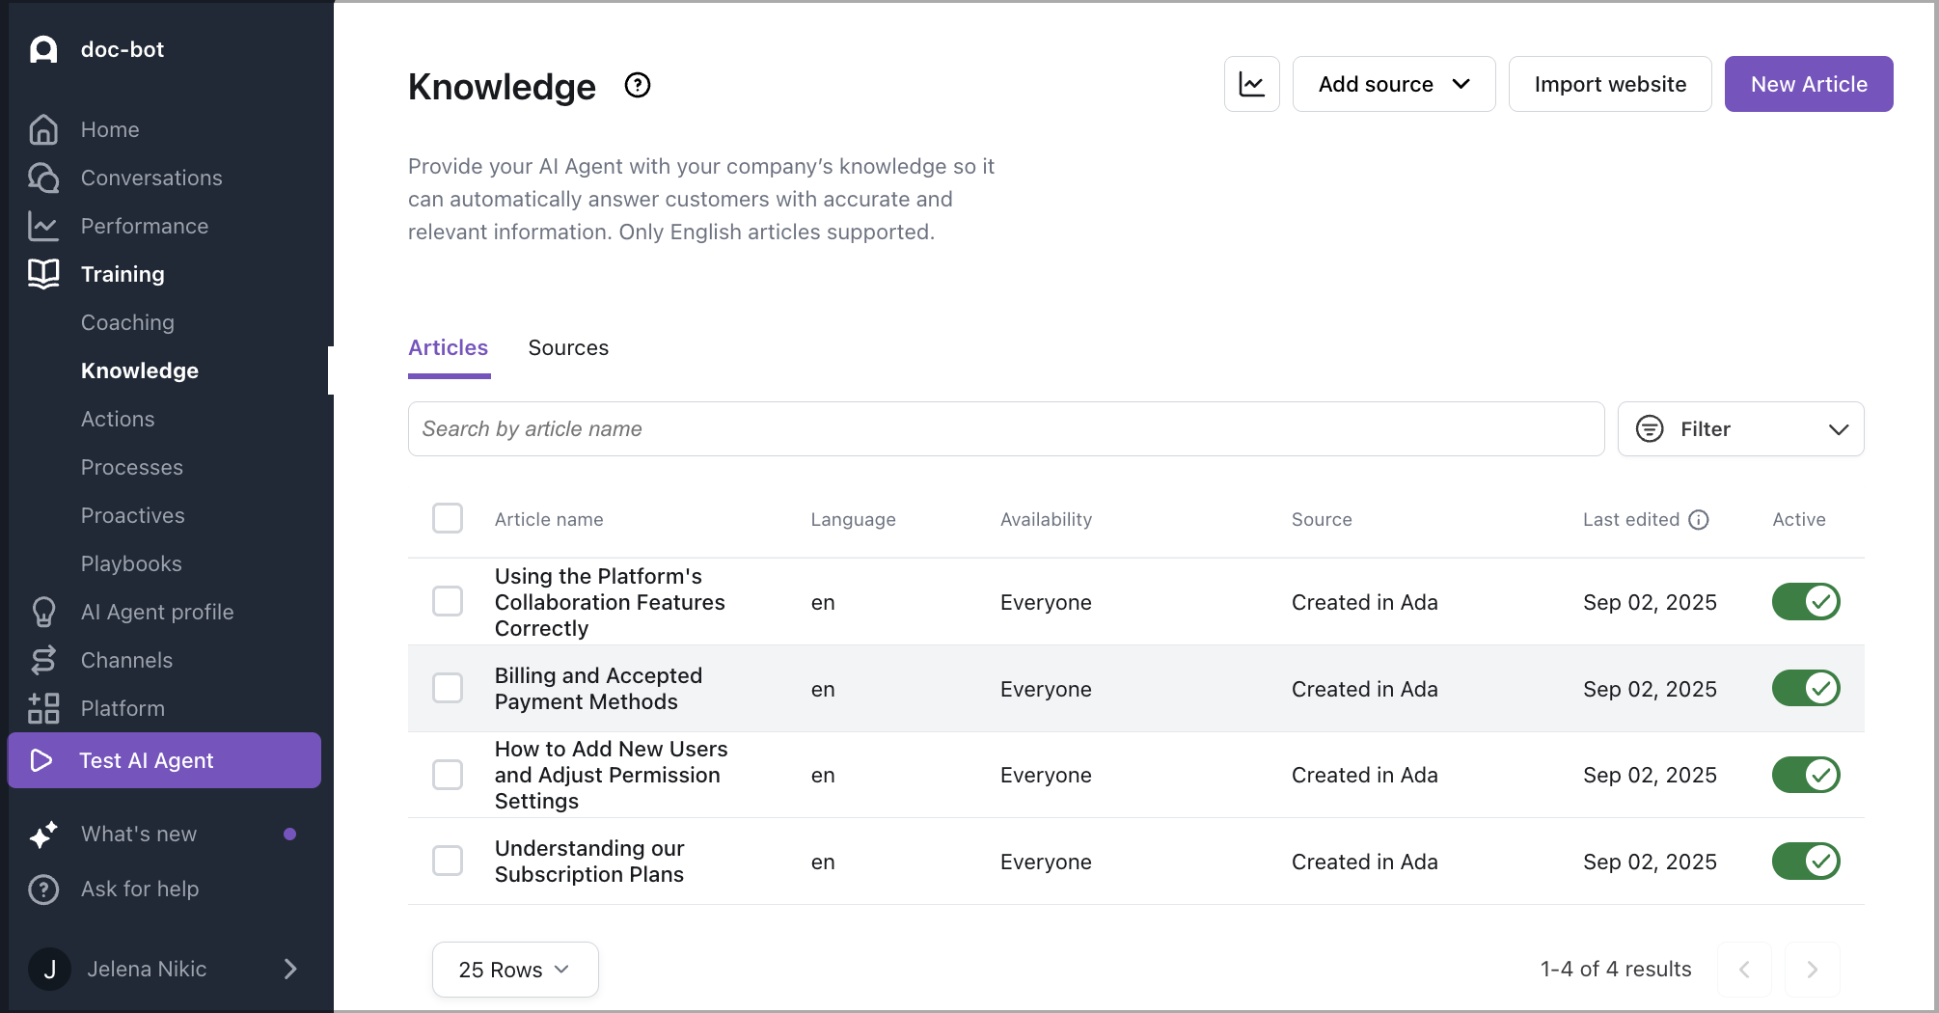This screenshot has height=1013, width=1939.
Task: Switch to the Sources tab
Action: (x=568, y=347)
